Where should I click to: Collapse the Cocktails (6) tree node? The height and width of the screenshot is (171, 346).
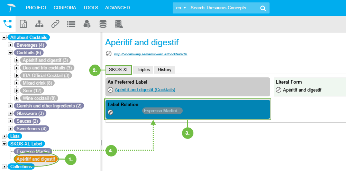click(x=10, y=53)
